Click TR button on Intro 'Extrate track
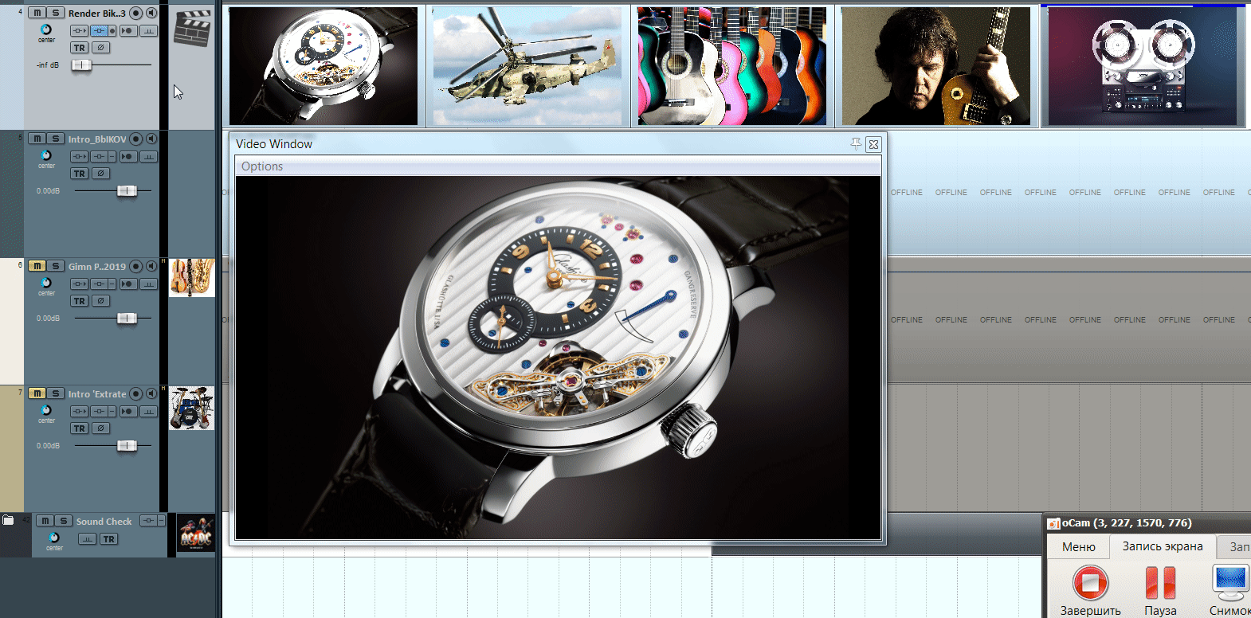Viewport: 1251px width, 618px height. coord(79,428)
